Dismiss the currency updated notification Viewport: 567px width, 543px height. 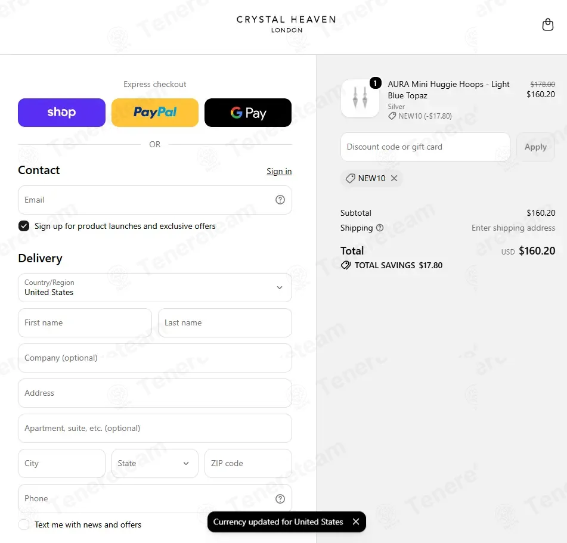pyautogui.click(x=356, y=522)
